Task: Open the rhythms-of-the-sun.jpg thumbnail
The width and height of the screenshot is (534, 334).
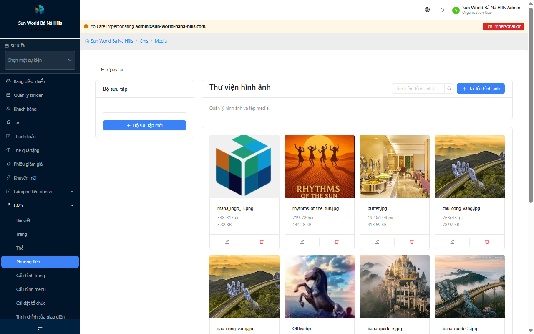Action: click(320, 166)
